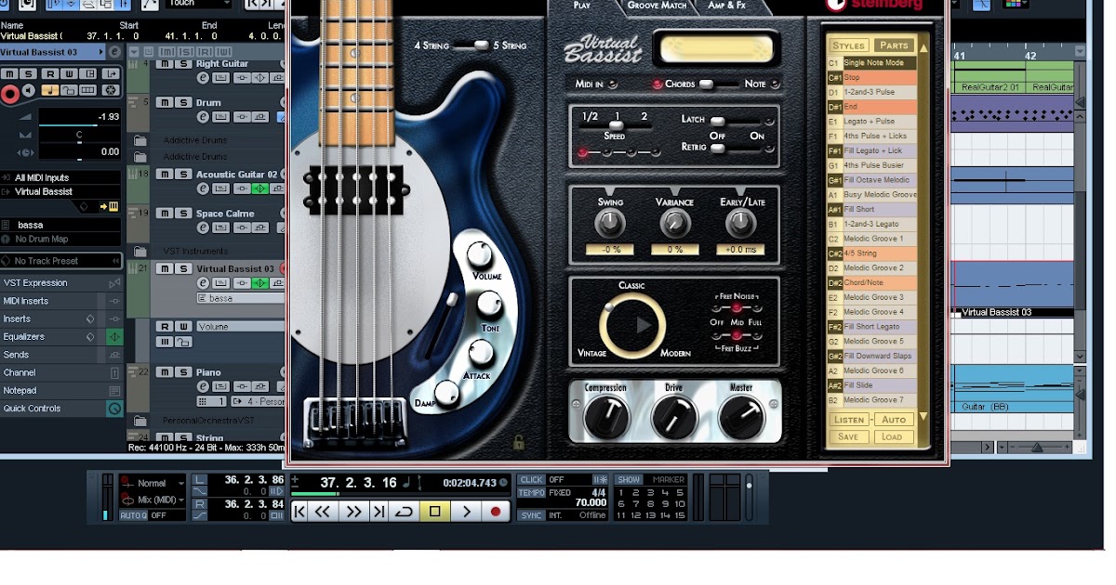Open the Virtual Bassist output routing dropdown
The width and height of the screenshot is (1116, 585).
pyautogui.click(x=61, y=191)
